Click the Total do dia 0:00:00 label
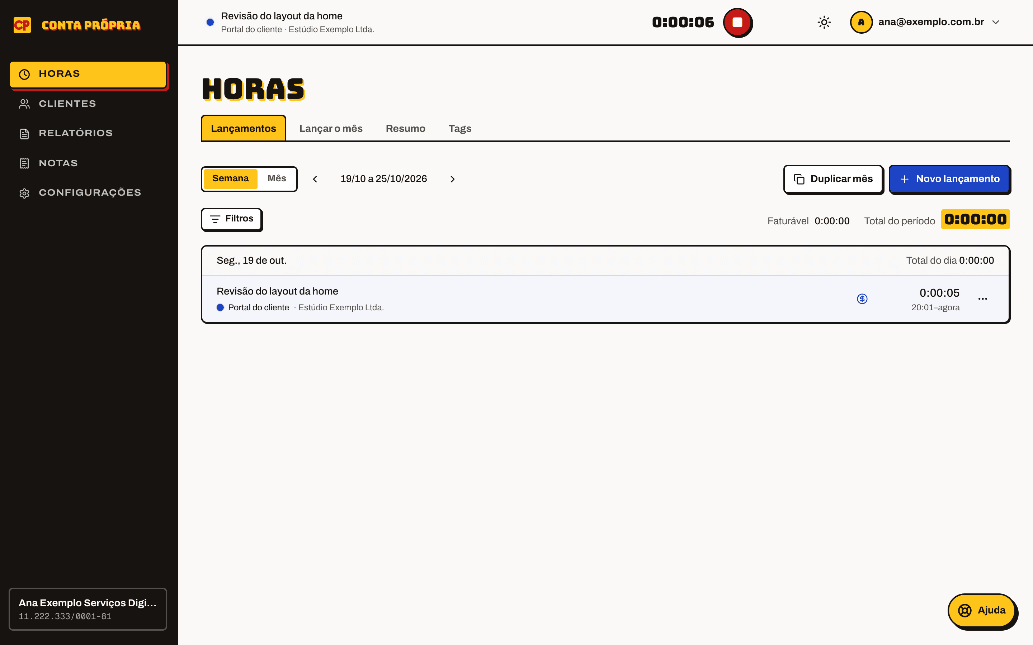The width and height of the screenshot is (1033, 645). (950, 260)
